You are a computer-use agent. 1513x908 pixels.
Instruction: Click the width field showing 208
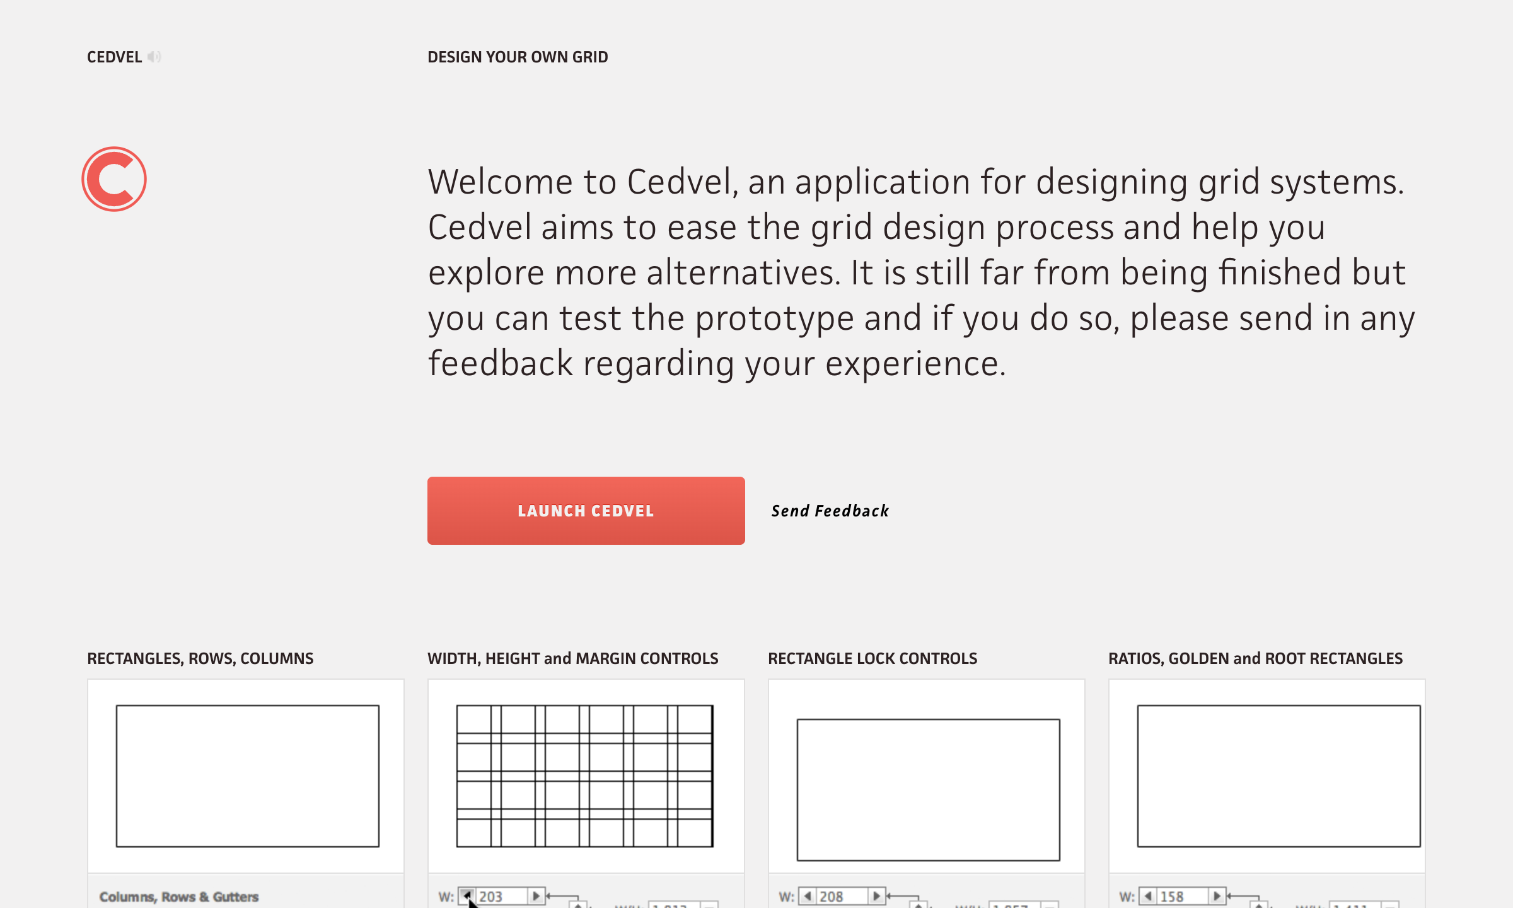pos(842,896)
